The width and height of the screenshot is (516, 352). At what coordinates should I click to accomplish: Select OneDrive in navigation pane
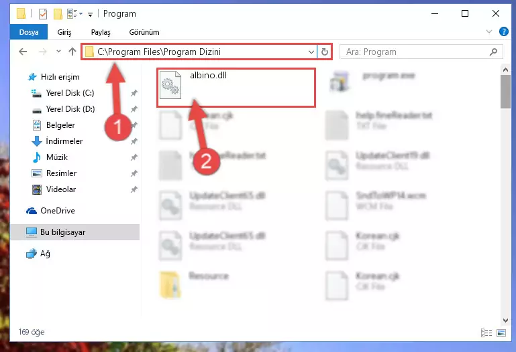[x=57, y=211]
